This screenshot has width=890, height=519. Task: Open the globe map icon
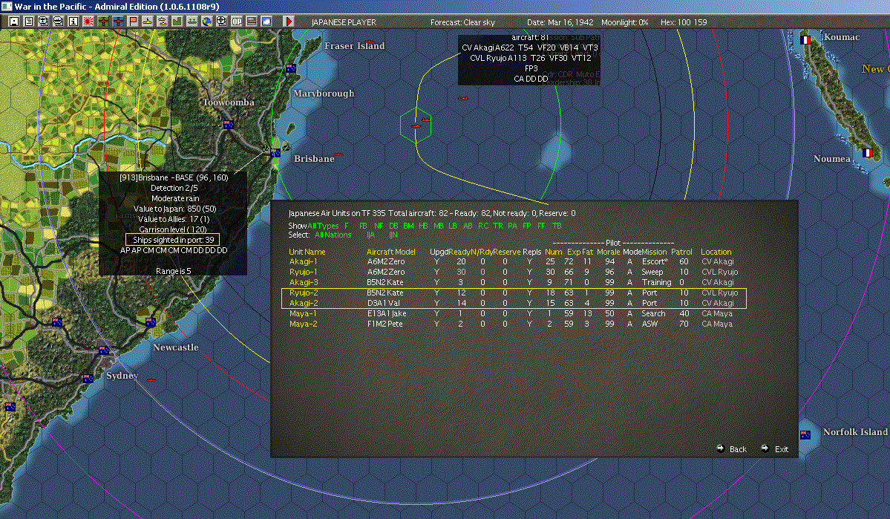click(x=206, y=22)
